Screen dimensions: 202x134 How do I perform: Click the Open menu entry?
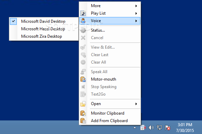(x=110, y=104)
